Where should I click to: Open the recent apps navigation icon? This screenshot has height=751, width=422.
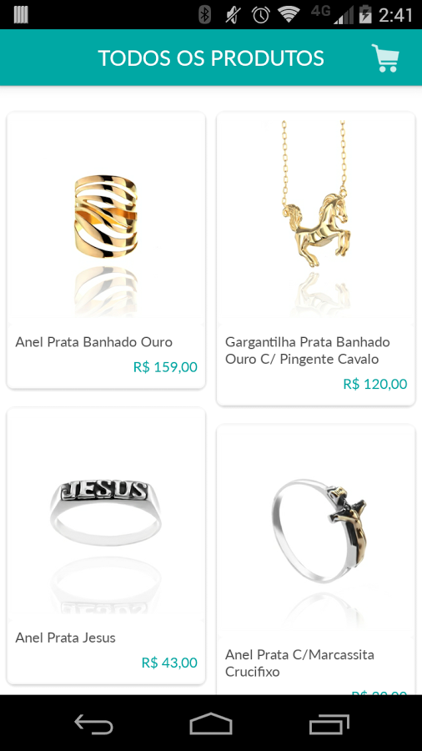click(329, 723)
